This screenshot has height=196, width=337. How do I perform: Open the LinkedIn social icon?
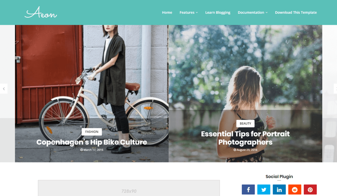tap(279, 190)
